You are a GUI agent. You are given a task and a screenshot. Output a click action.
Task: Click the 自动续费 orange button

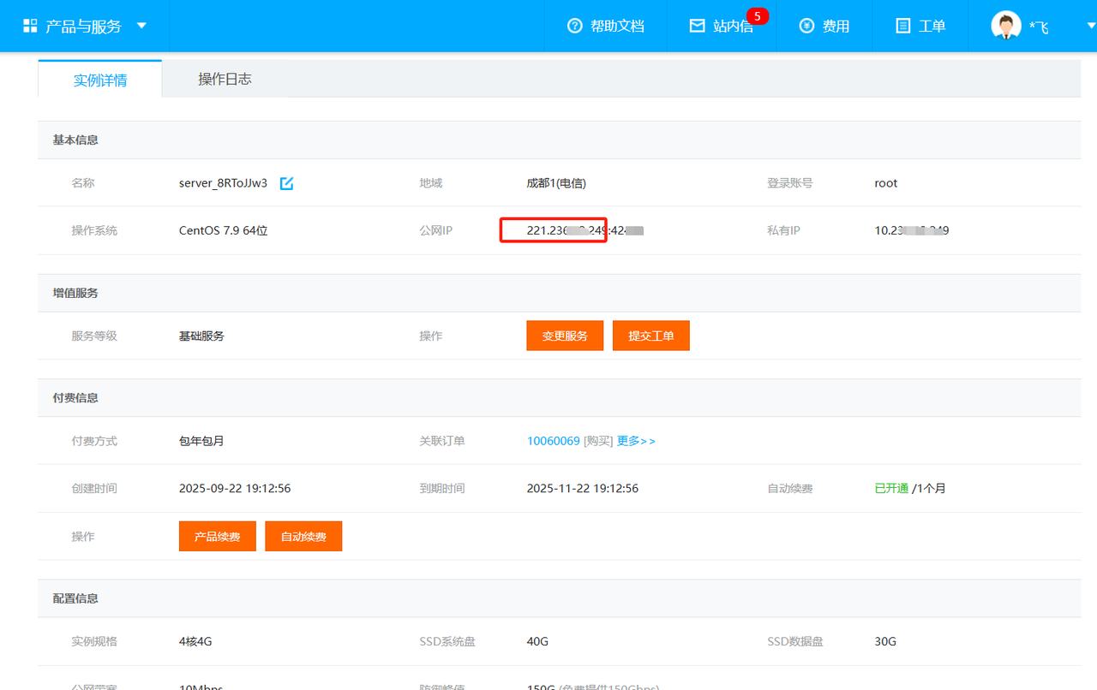click(x=303, y=537)
